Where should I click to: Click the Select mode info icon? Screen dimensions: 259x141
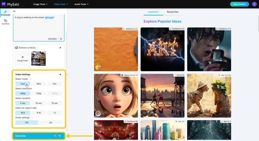click(30, 79)
